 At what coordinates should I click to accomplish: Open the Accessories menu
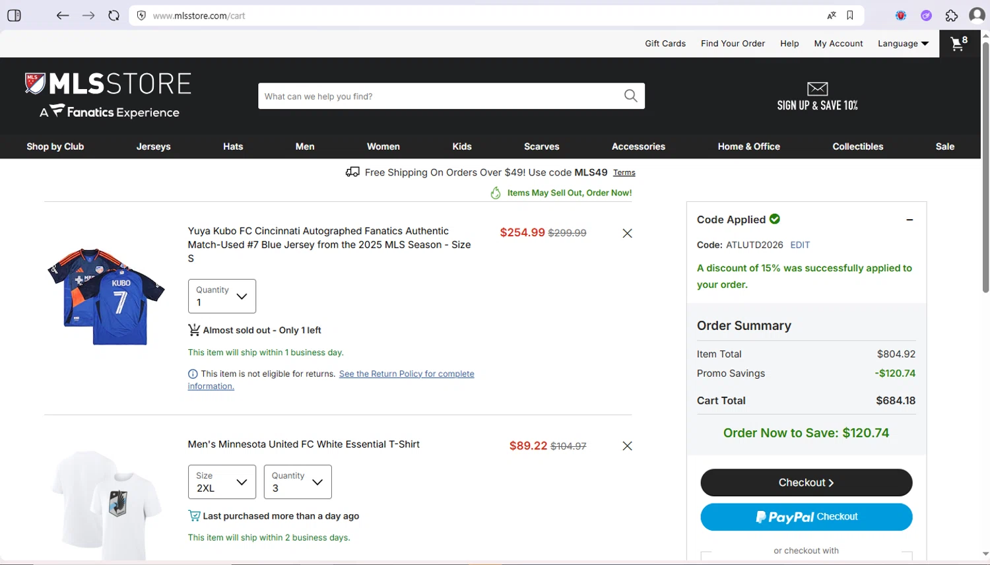638,147
